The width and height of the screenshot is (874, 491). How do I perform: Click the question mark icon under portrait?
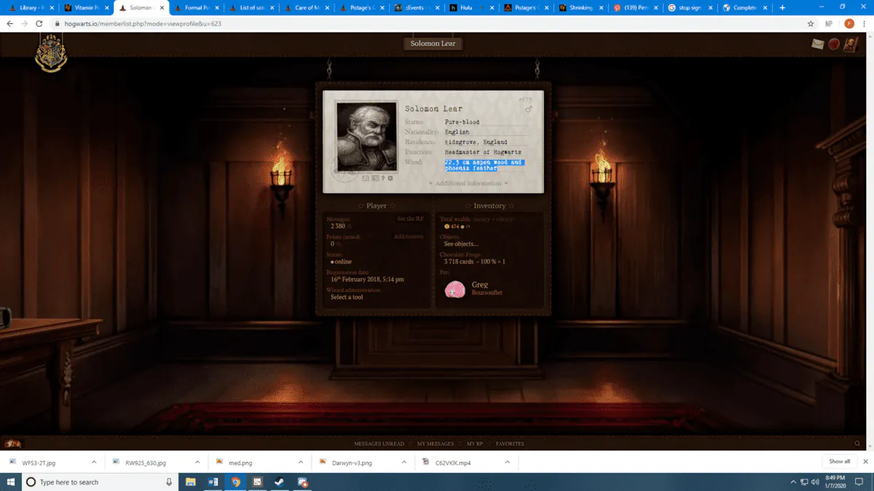[x=383, y=178]
